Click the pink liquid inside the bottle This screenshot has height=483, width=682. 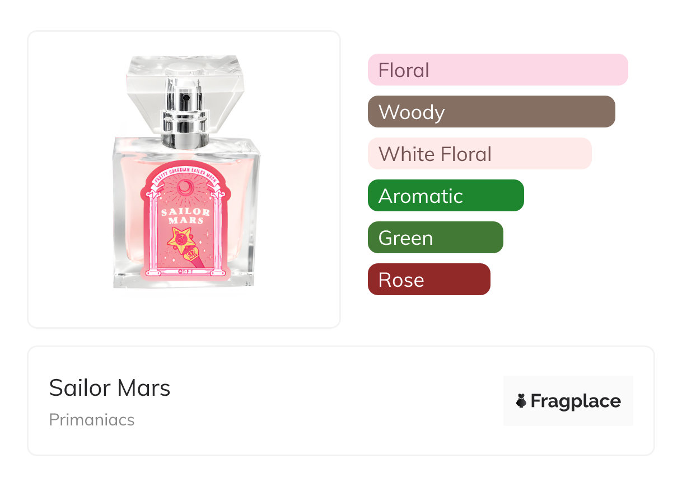[x=130, y=224]
